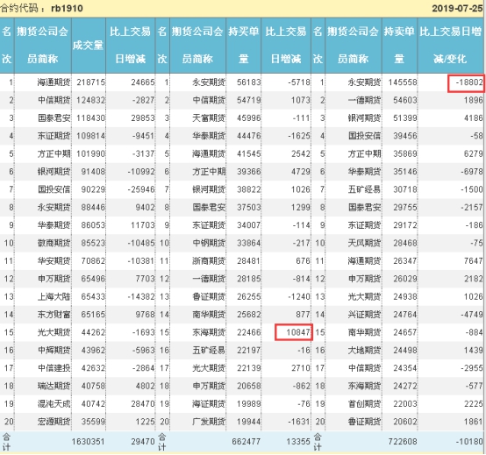Click the highlighted -18802 cell for 永安期货

[466, 83]
